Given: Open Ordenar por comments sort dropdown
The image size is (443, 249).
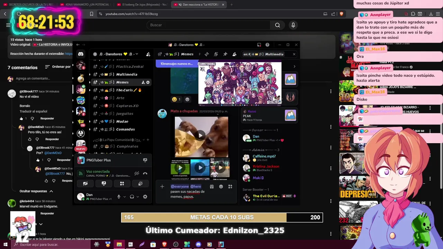Looking at the screenshot, I should tap(58, 67).
